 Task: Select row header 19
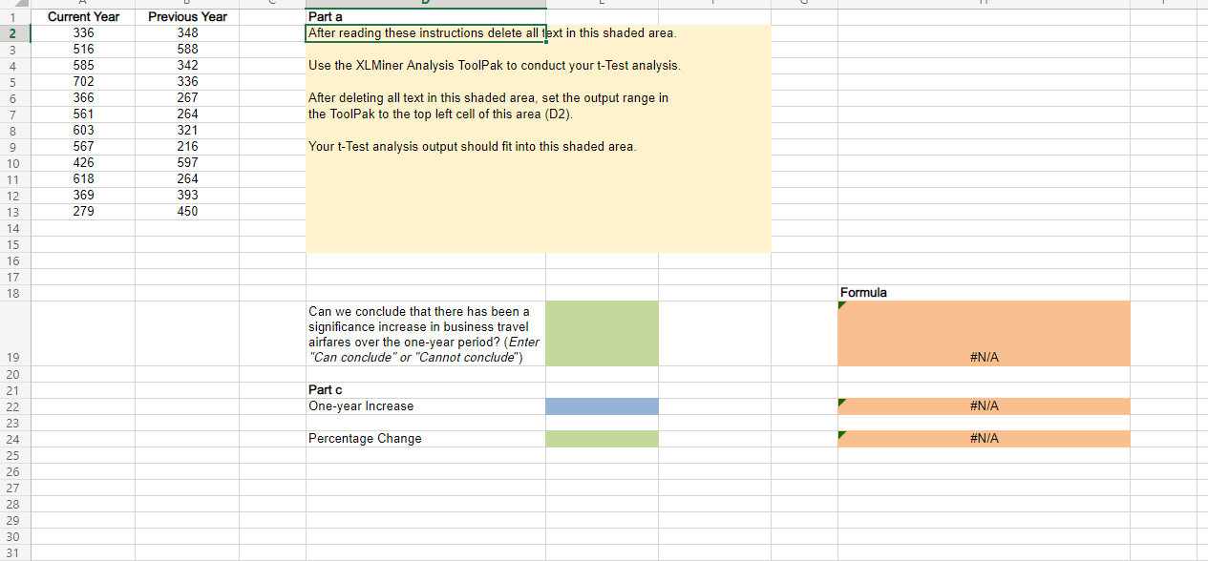pyautogui.click(x=15, y=333)
